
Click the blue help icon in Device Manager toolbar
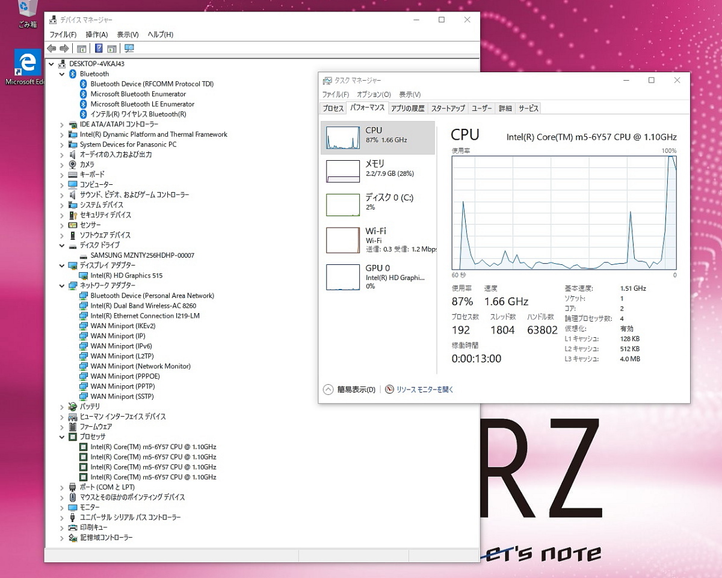[99, 49]
